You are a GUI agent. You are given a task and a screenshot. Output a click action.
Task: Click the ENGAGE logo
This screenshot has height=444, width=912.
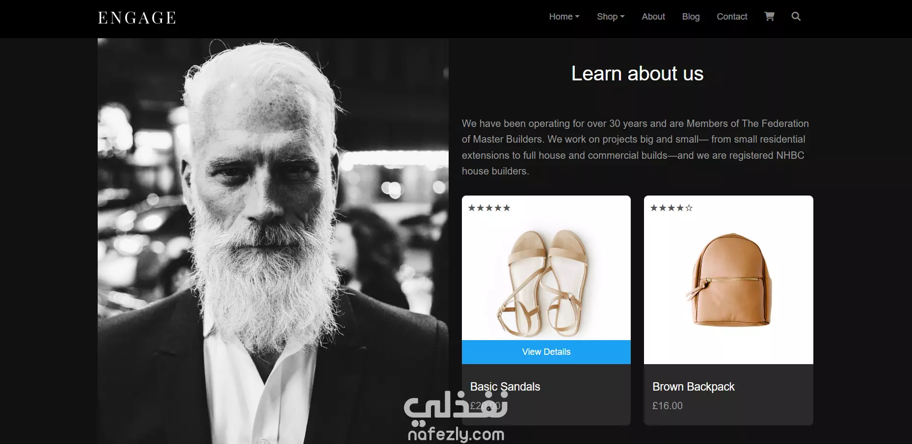pos(137,18)
